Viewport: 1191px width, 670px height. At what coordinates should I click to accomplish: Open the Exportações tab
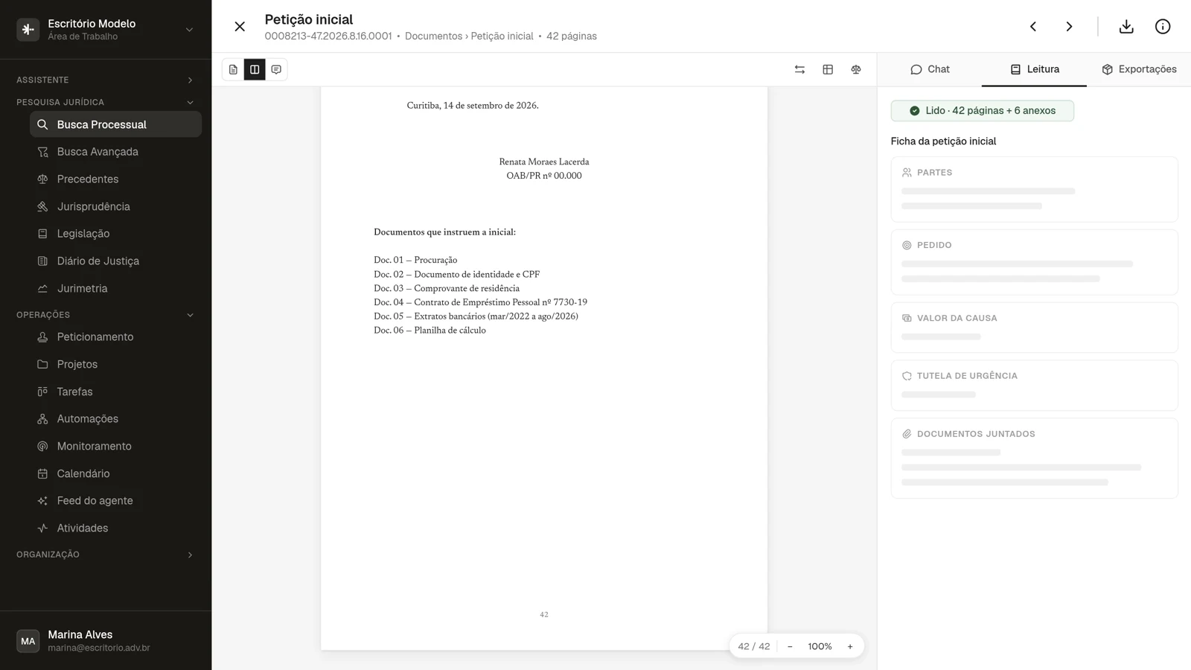pos(1139,69)
